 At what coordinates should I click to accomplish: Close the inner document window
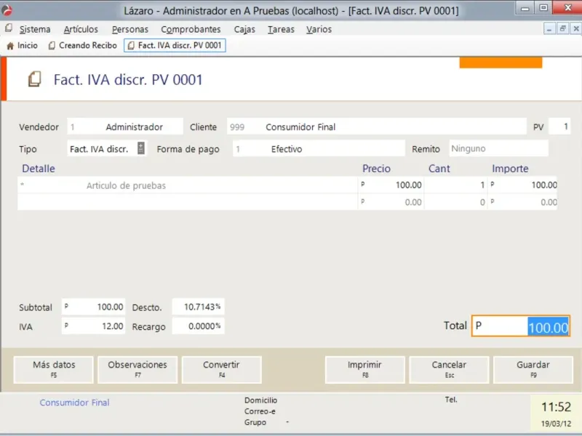(575, 28)
